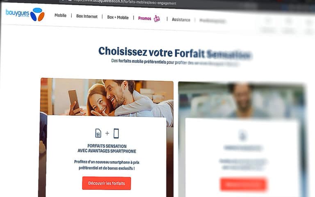Click the SIM card icon in left card

click(x=98, y=133)
